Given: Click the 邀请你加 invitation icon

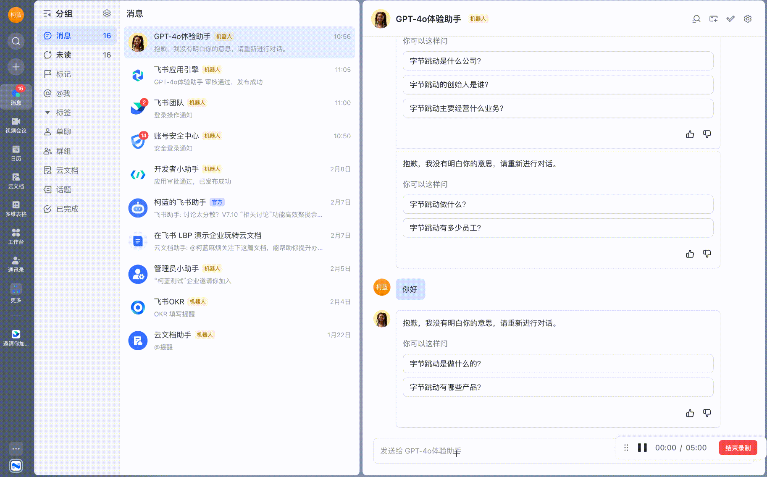Looking at the screenshot, I should pos(16,338).
